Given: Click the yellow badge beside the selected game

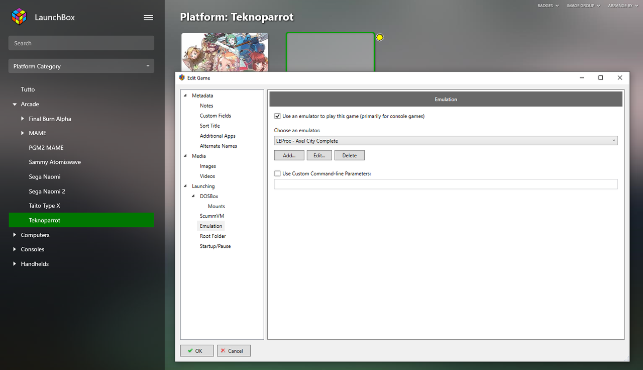Looking at the screenshot, I should pyautogui.click(x=380, y=37).
